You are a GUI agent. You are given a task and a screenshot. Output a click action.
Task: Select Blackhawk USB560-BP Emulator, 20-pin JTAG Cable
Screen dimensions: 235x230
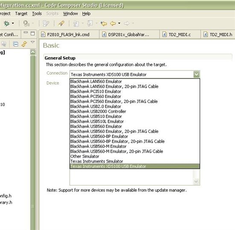135,141
